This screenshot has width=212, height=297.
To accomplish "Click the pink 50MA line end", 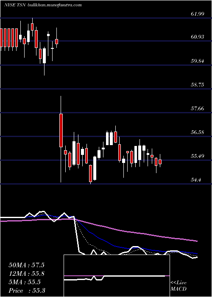I will point(197,241).
